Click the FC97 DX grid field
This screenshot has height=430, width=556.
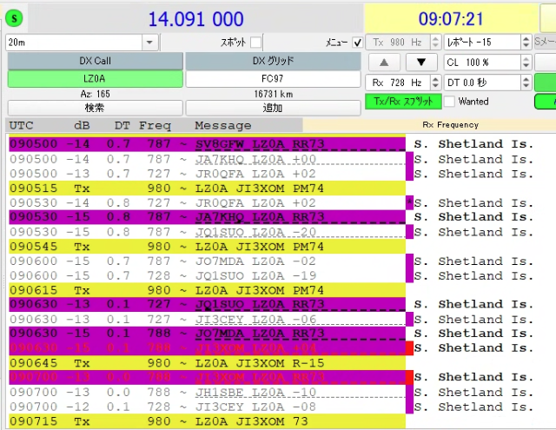coord(273,79)
